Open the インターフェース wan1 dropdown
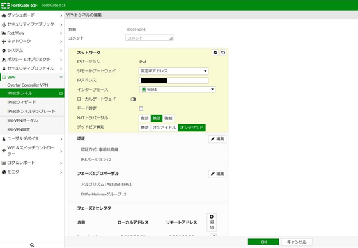The image size is (358, 248). click(178, 90)
